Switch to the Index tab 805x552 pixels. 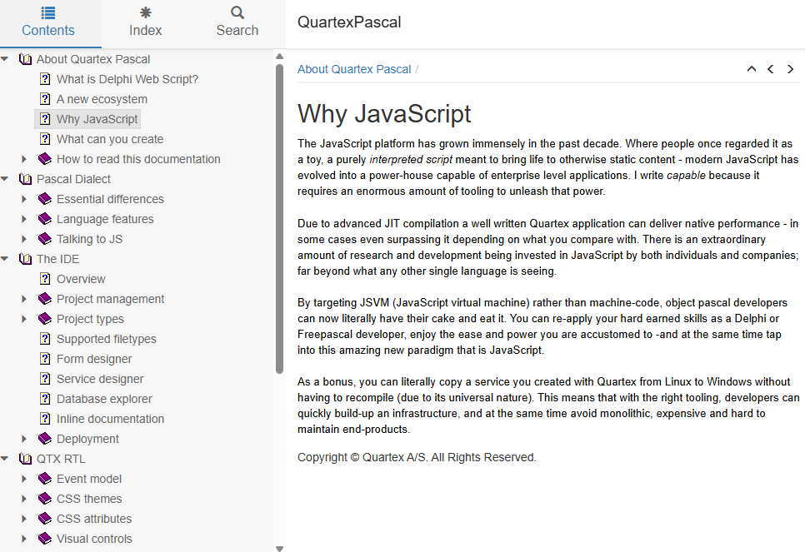click(145, 23)
